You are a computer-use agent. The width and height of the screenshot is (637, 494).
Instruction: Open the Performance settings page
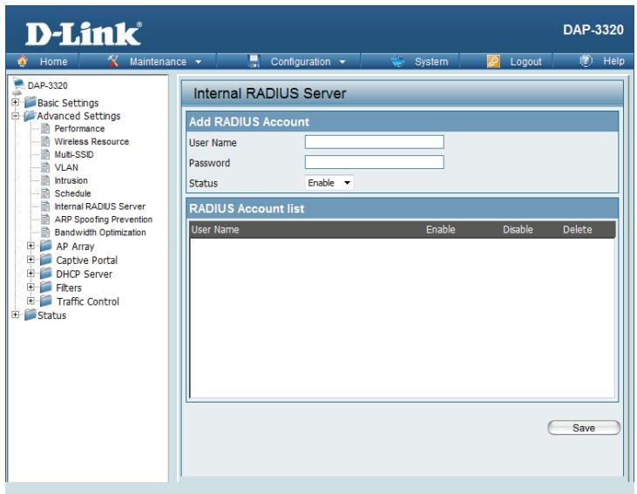(79, 129)
